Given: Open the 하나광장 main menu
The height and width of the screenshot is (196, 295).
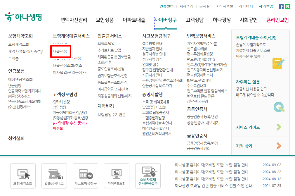Looking at the screenshot, I should tap(222, 20).
